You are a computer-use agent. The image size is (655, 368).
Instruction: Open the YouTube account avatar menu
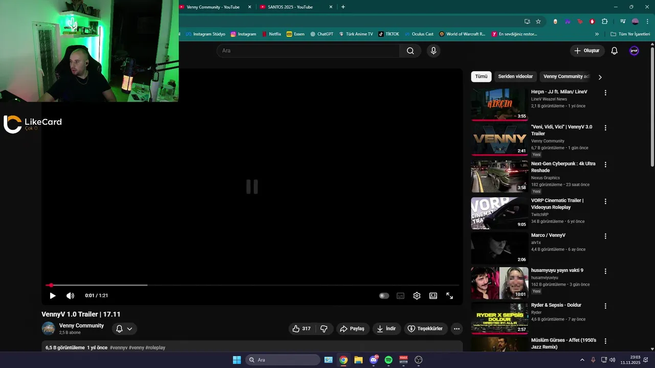pyautogui.click(x=634, y=51)
